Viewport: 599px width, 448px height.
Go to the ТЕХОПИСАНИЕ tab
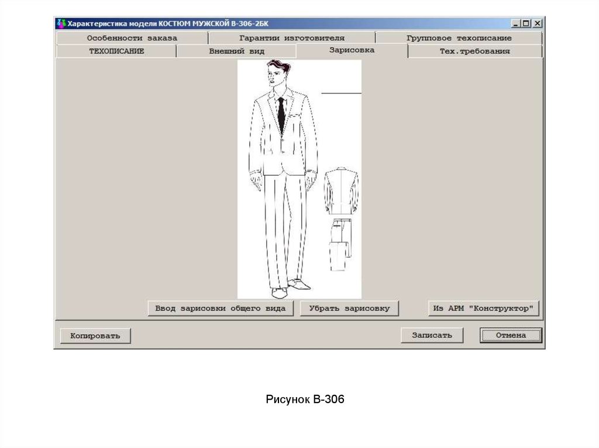116,51
